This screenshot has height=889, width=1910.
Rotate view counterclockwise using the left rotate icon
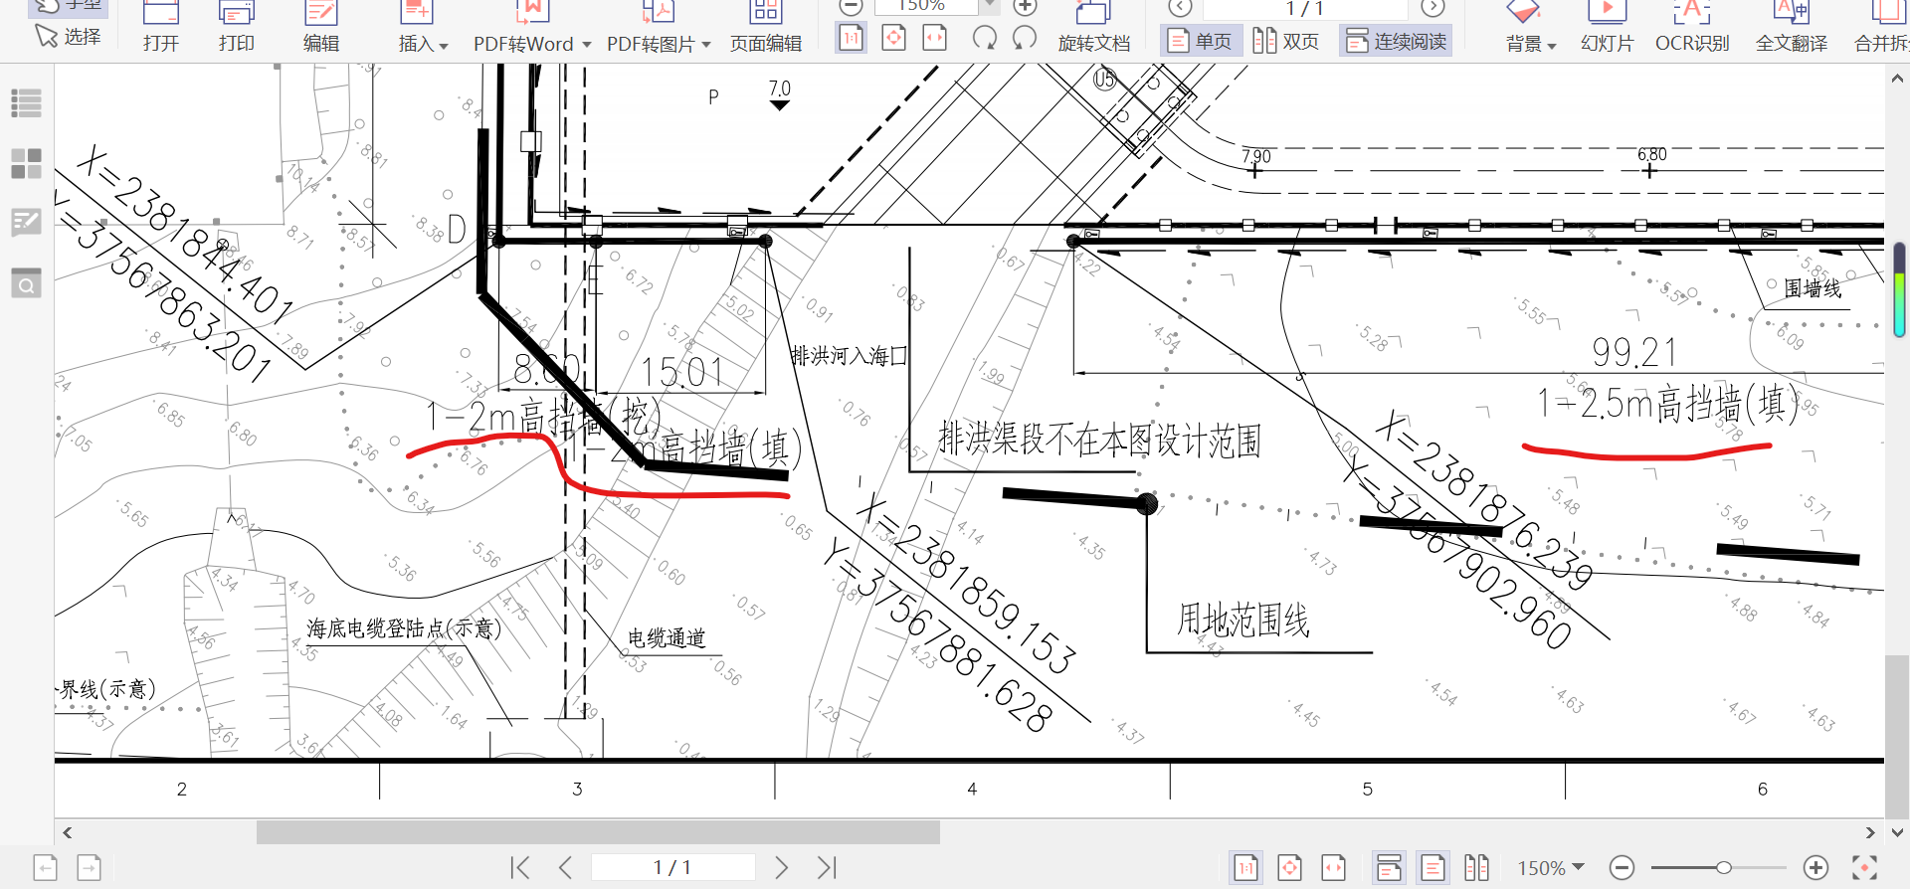(985, 39)
